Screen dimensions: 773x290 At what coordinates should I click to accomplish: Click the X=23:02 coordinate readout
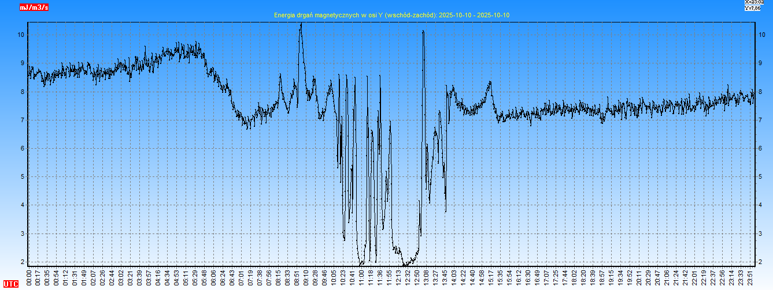pos(754,2)
